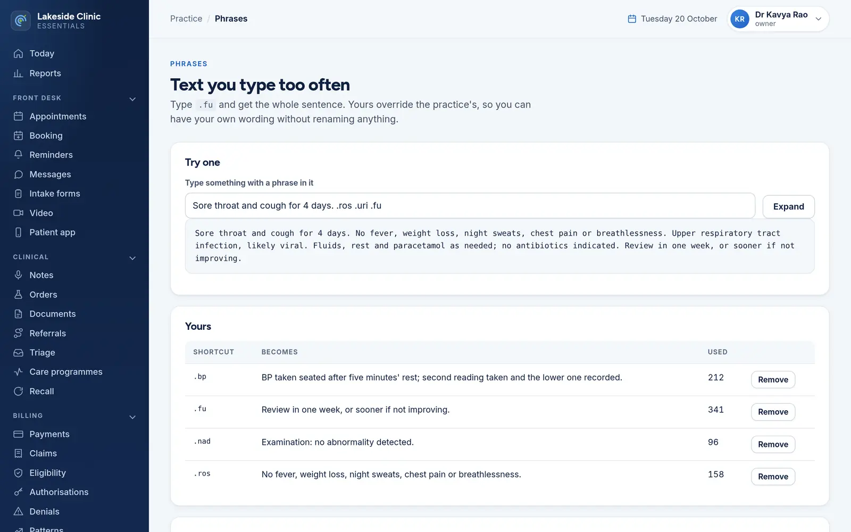
Task: Remove the .fu phrase
Action: tap(773, 412)
